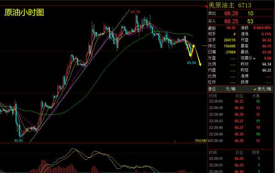The height and width of the screenshot is (173, 275).
Task: Click the contract title 美原油主 6713
Action: pyautogui.click(x=230, y=5)
